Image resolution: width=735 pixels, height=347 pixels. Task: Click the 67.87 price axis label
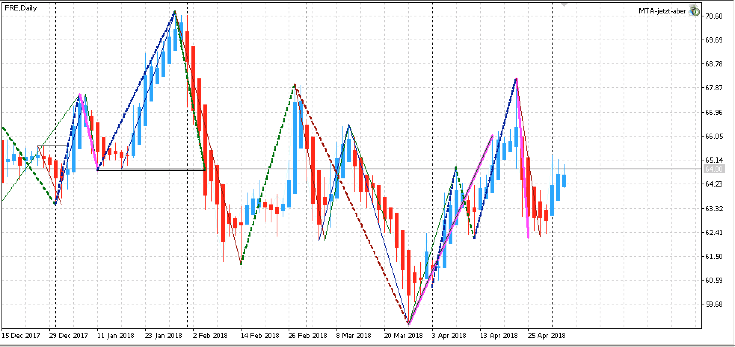tap(714, 88)
